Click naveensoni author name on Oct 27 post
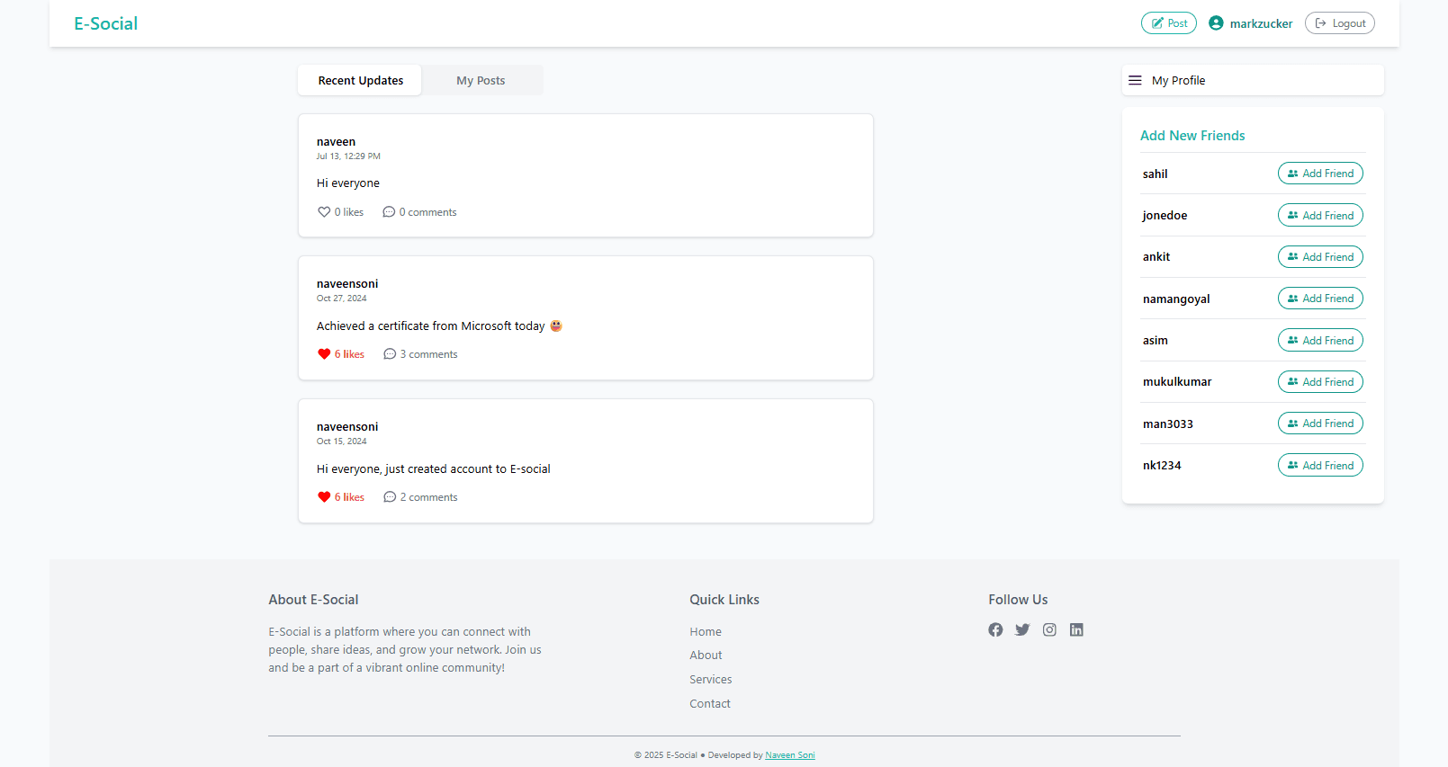 click(347, 284)
